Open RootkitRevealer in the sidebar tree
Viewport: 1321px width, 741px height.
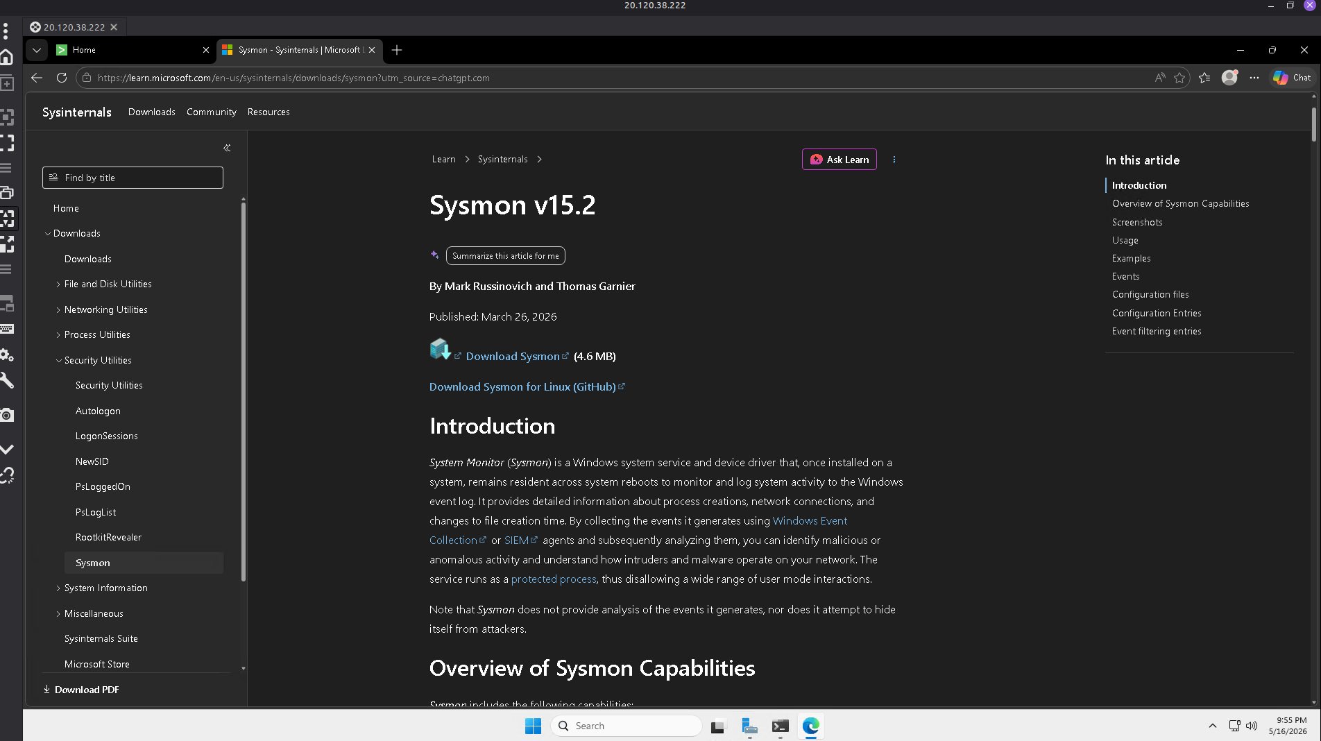pyautogui.click(x=108, y=537)
